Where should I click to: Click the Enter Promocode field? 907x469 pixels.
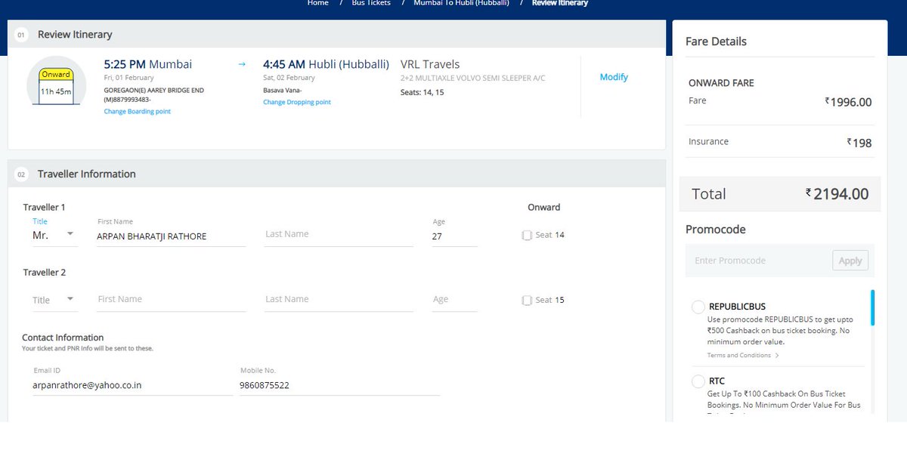coord(760,261)
